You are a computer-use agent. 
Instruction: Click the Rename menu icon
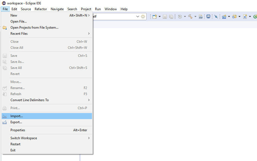click(x=5, y=88)
